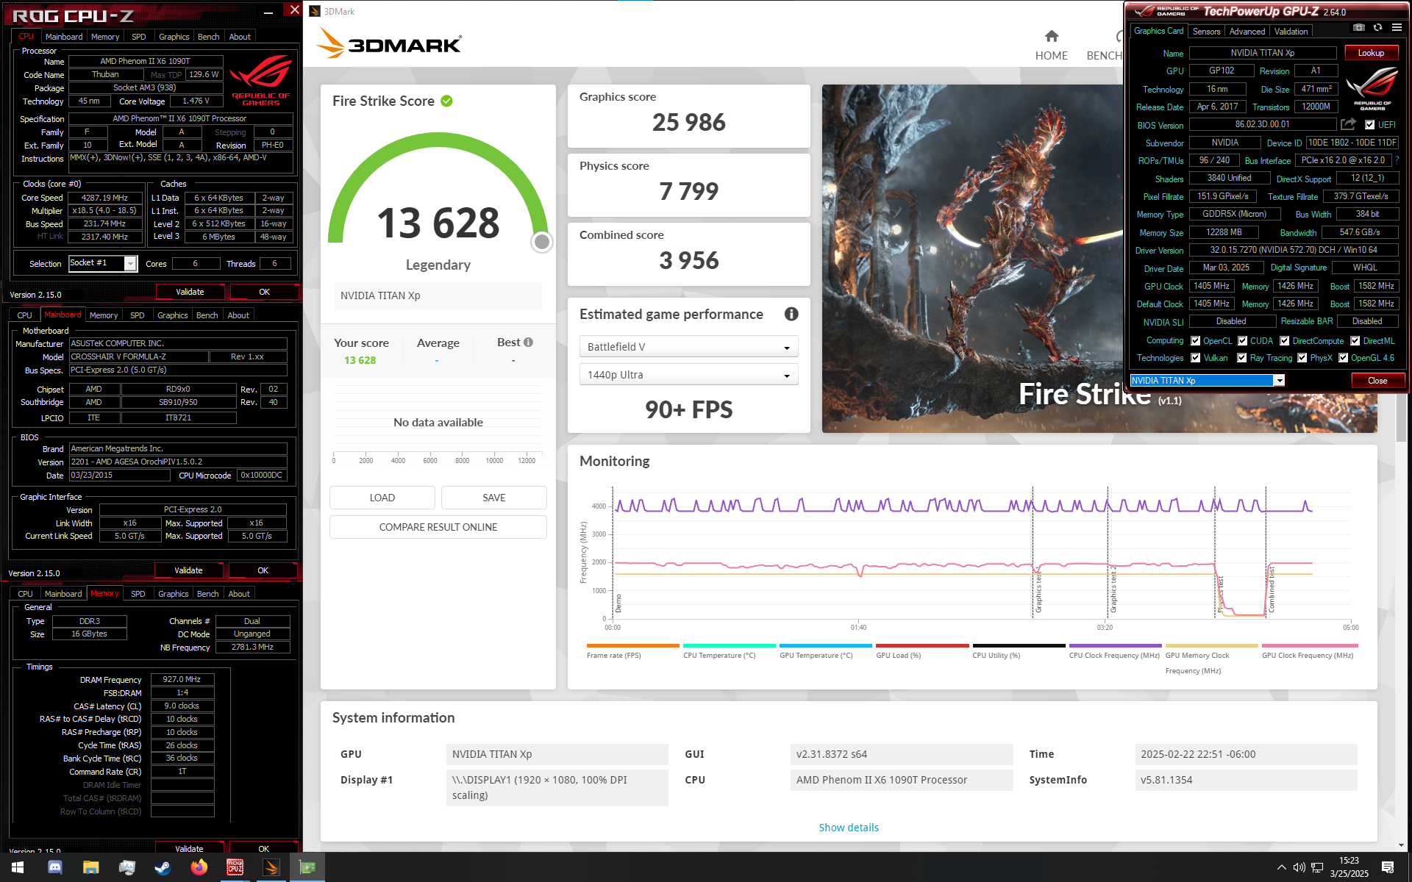Toggle the OpenCL checkbox
This screenshot has width=1412, height=882.
click(1196, 340)
